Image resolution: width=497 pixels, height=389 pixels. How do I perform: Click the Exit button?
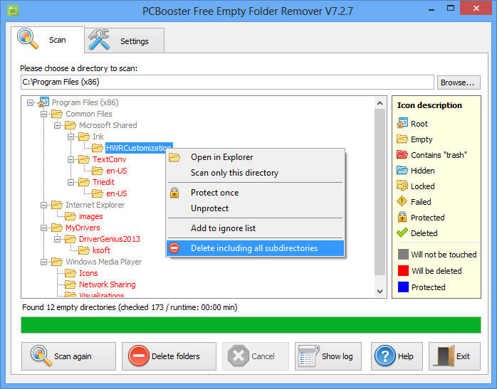click(x=454, y=356)
